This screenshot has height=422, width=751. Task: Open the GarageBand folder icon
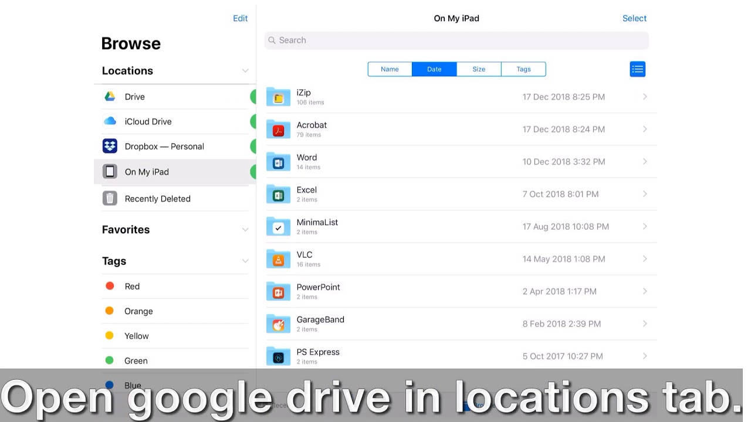point(278,324)
